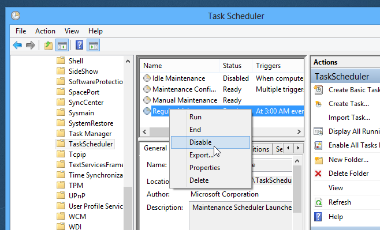
Task: Click Delete Folder action
Action: (348, 174)
